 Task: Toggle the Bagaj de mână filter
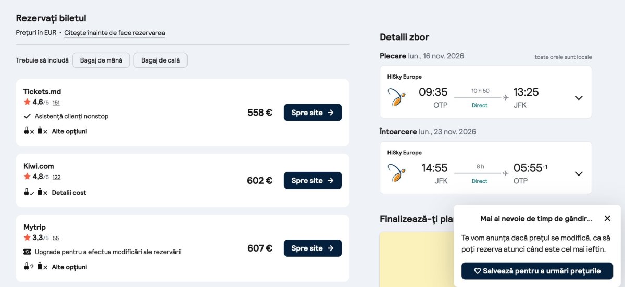pos(101,60)
